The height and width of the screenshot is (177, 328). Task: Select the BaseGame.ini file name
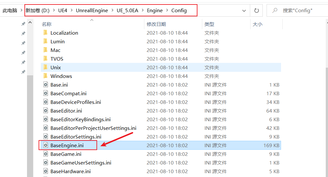pyautogui.click(x=66, y=154)
